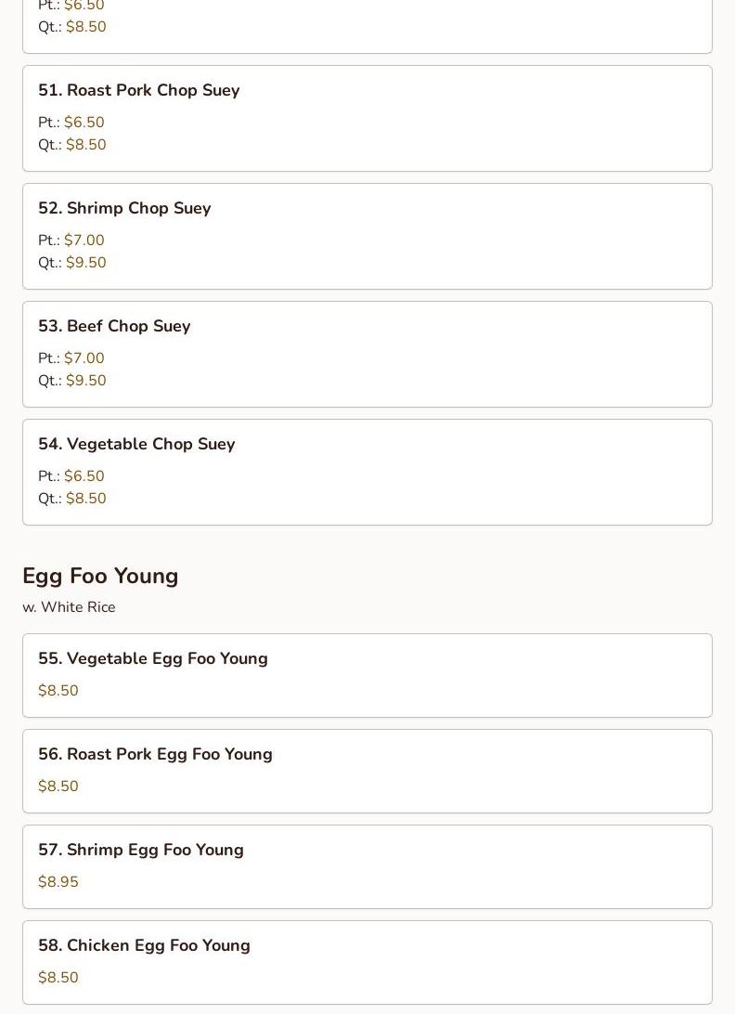Click the $8.95 price under Shrimp Egg Foo Young
Screen dimensions: 735x1014
58,882
